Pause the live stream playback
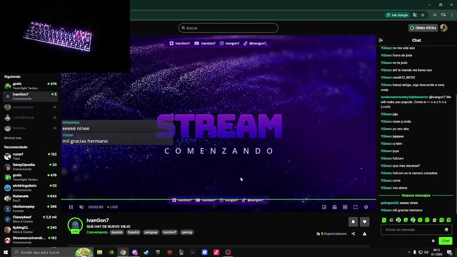The height and width of the screenshot is (257, 457). click(71, 207)
